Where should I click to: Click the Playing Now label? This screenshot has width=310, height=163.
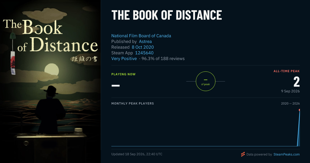pos(123,74)
